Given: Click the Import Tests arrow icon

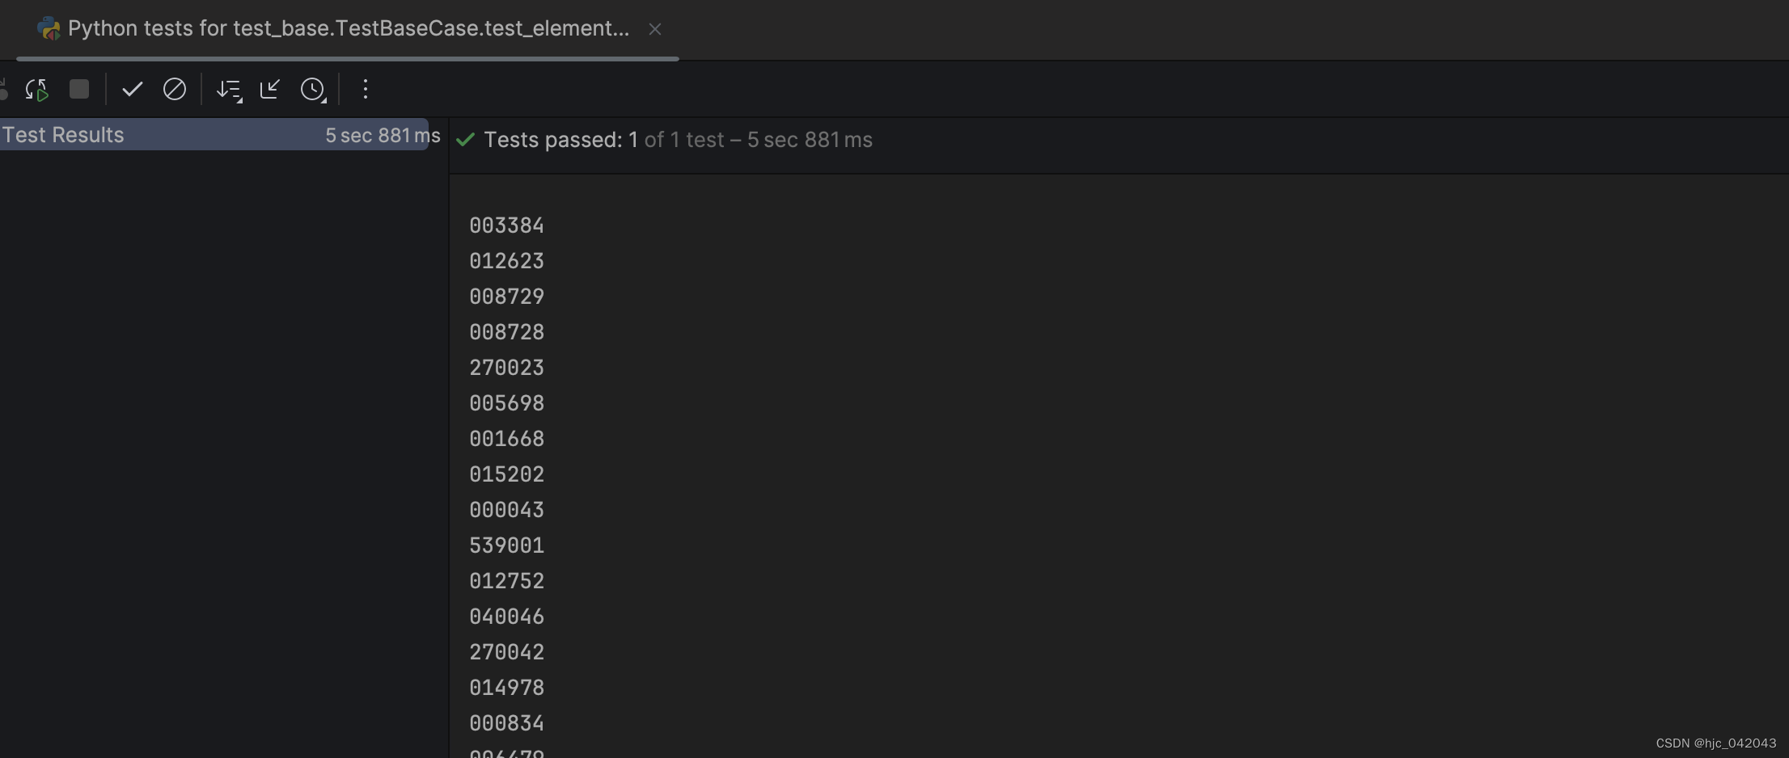Looking at the screenshot, I should pyautogui.click(x=270, y=89).
